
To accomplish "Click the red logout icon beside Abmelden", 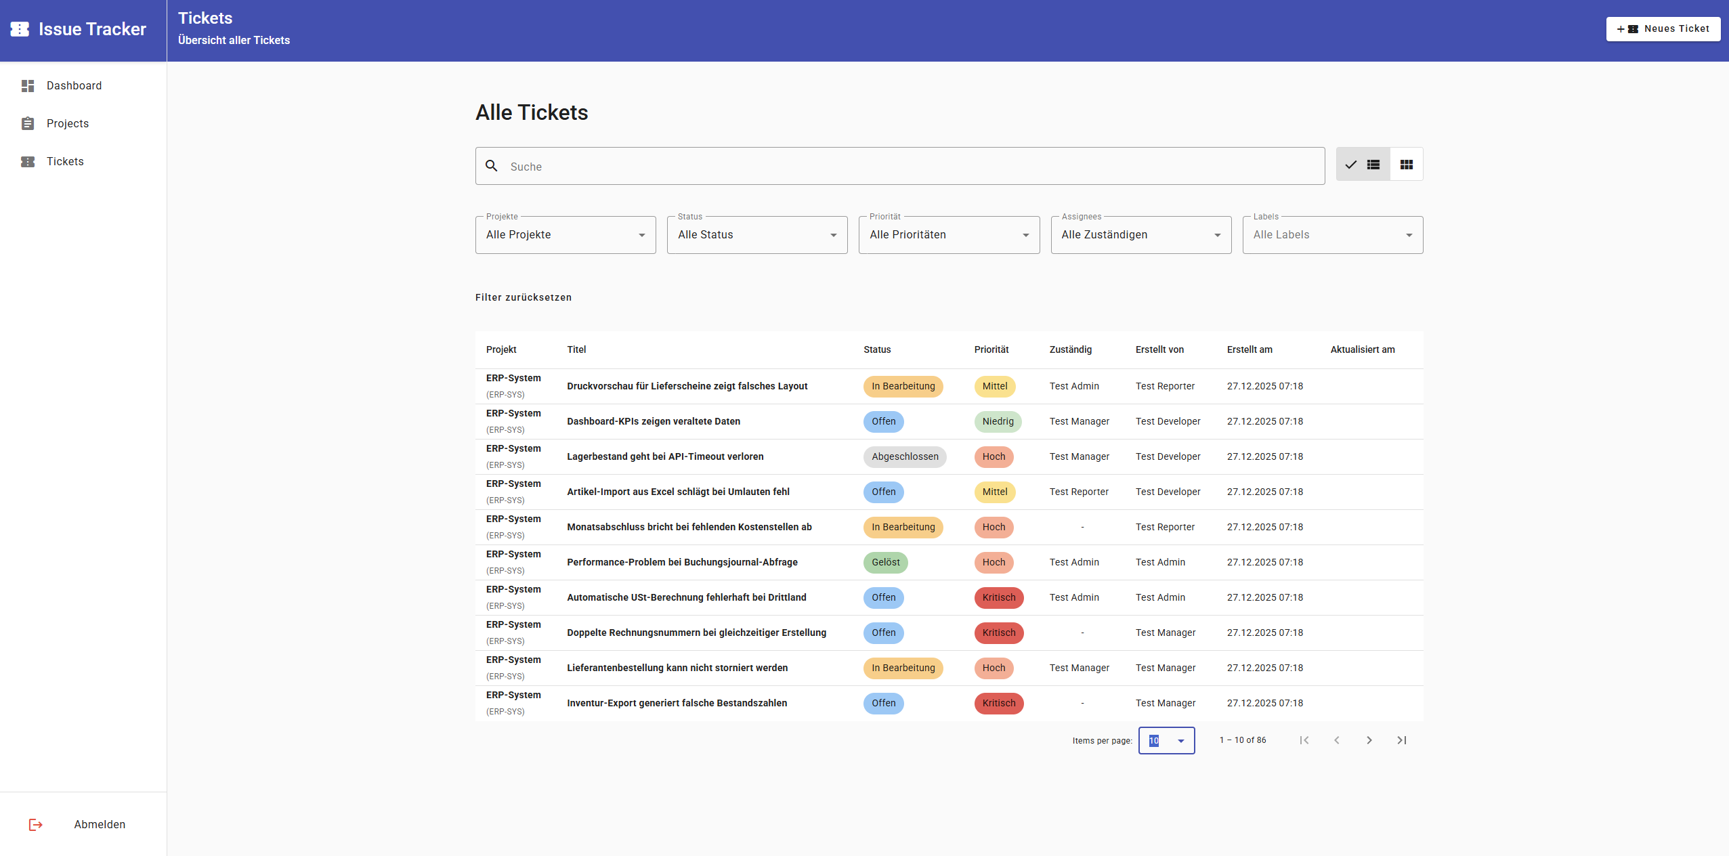I will 36,825.
